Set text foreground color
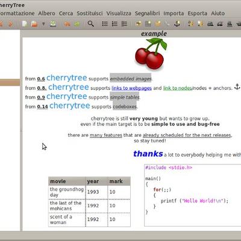 click(190, 24)
